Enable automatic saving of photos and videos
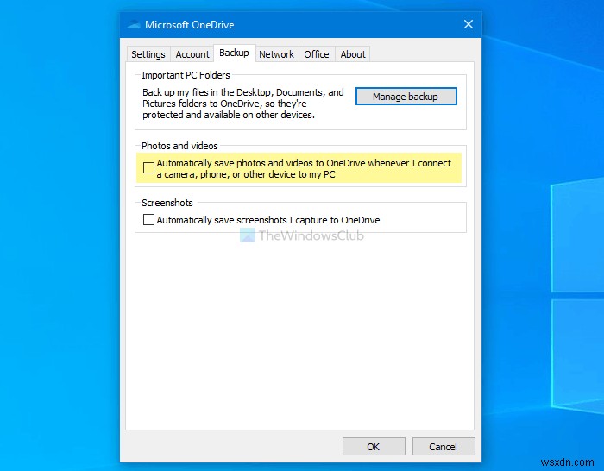Screen dimensions: 604x471 point(148,168)
